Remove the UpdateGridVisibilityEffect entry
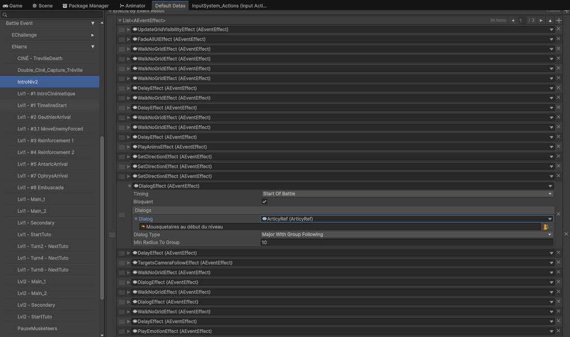 (x=558, y=29)
